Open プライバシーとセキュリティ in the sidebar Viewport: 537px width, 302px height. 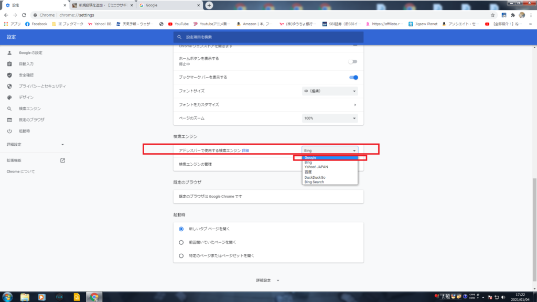click(x=46, y=86)
